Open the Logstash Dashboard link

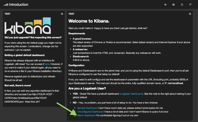[132, 94]
